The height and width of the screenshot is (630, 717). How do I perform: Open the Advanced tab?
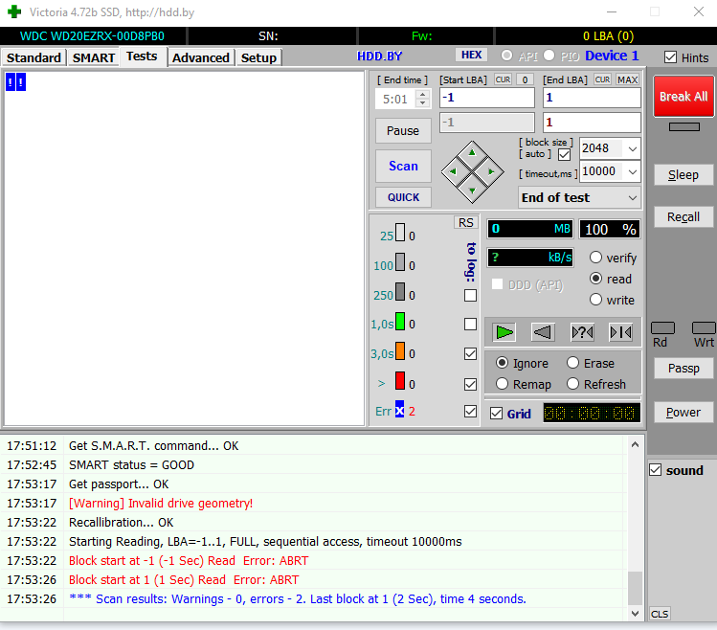coord(201,57)
